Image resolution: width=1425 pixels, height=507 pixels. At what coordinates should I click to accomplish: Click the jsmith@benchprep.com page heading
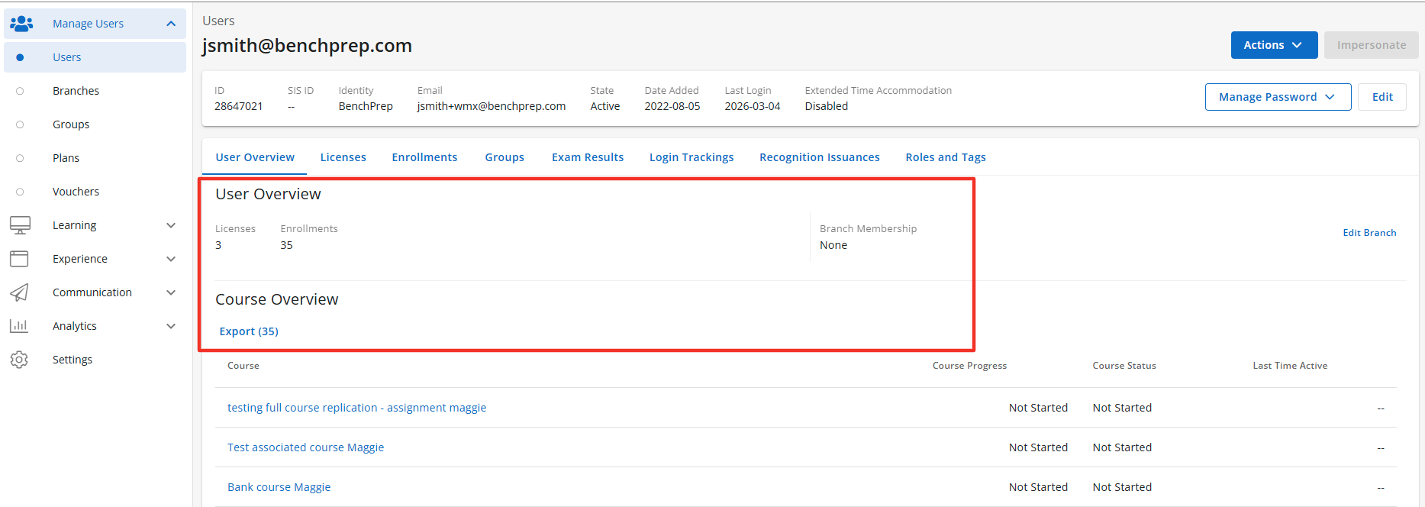(x=307, y=46)
